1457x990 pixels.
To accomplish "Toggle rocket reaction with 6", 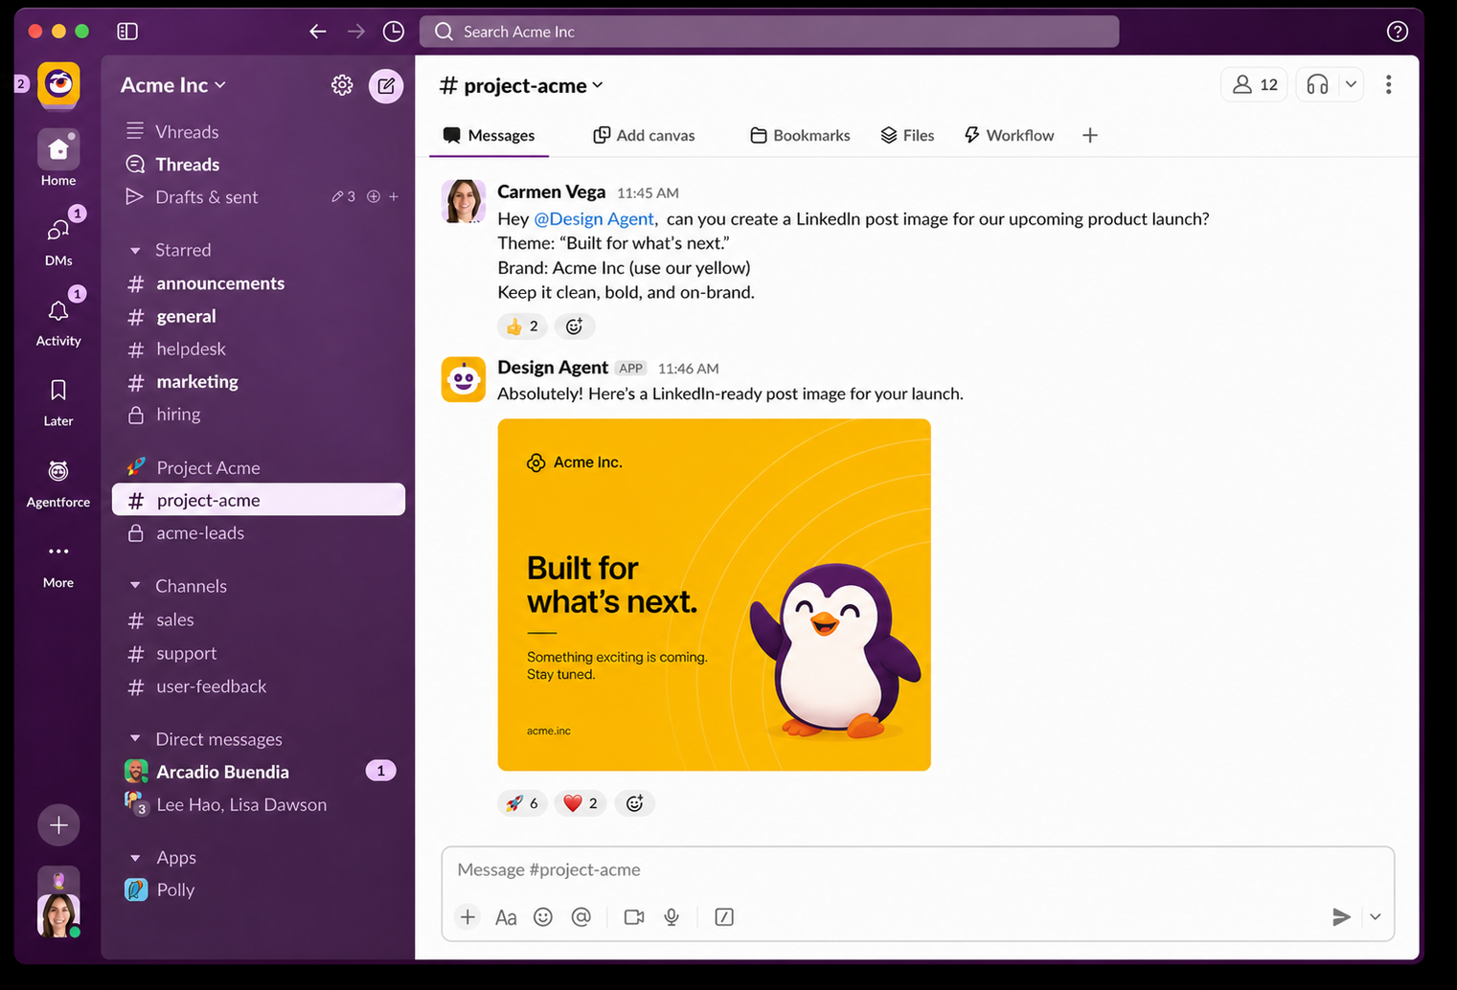I will [x=522, y=803].
